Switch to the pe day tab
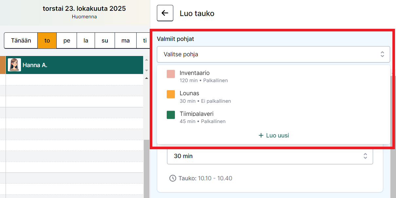Viewport: 396px width, 198px height. pos(67,41)
